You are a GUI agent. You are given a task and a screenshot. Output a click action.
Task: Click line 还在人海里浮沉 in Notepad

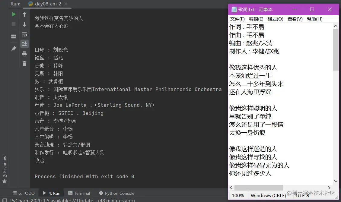[250, 92]
